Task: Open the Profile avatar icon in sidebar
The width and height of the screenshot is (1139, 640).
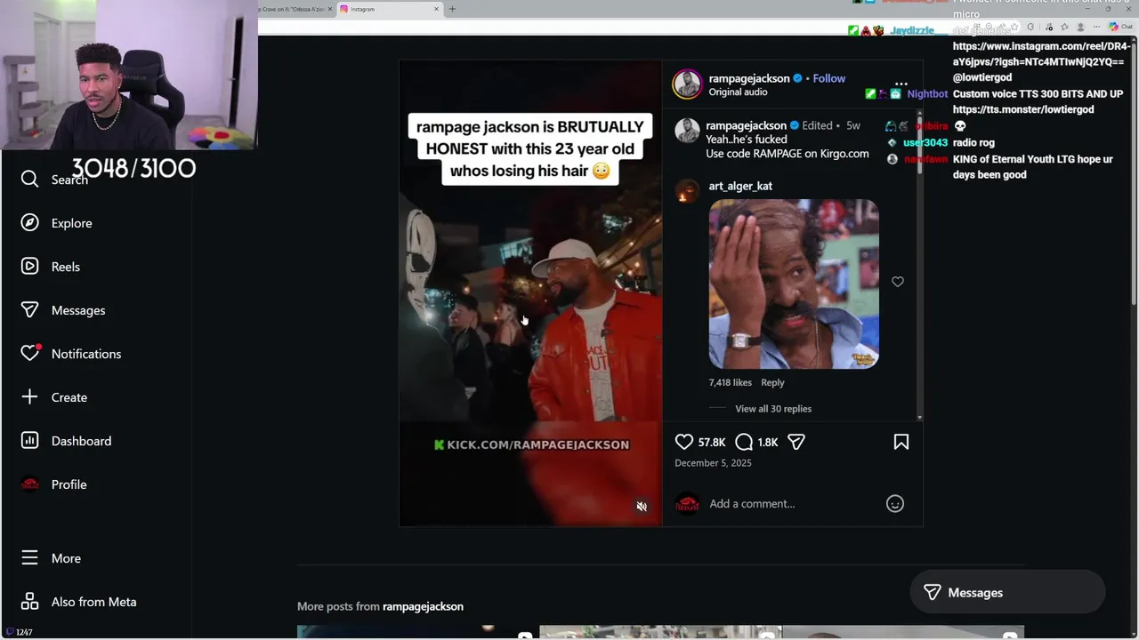Action: pos(29,484)
